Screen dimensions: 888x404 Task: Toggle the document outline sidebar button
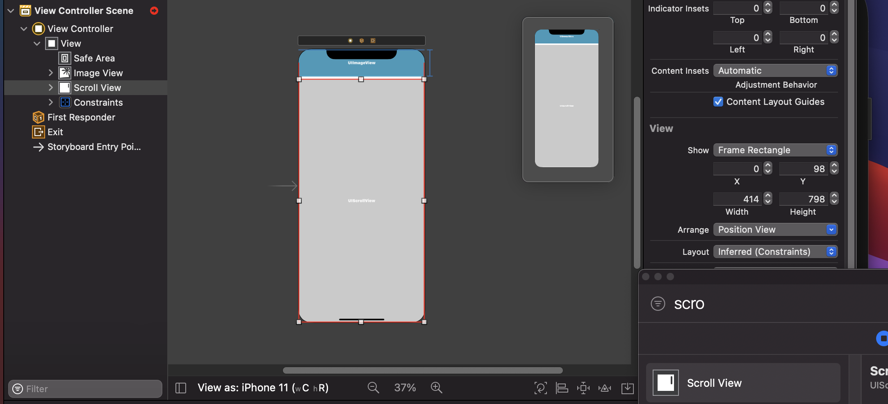181,388
